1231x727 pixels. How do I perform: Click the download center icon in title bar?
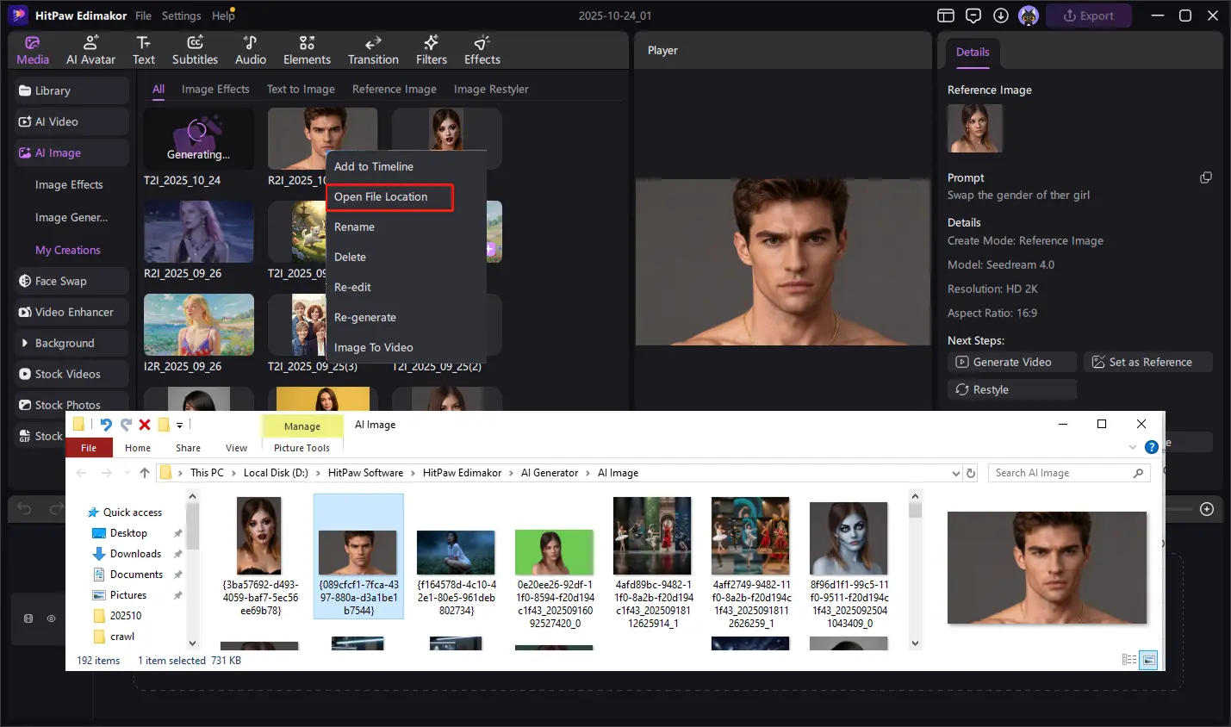(x=1000, y=16)
